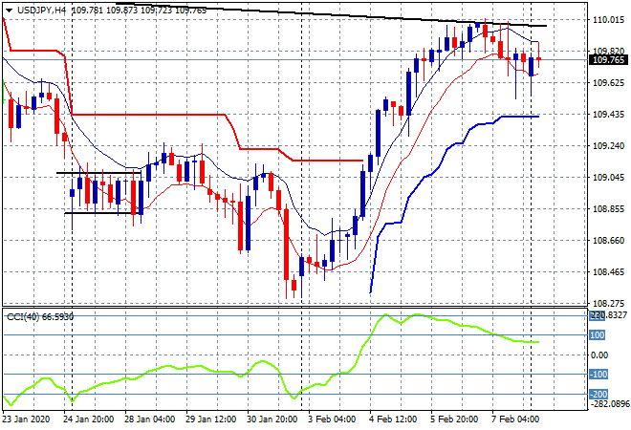Click the 109.625 price axis label
The width and height of the screenshot is (631, 430).
[x=608, y=83]
